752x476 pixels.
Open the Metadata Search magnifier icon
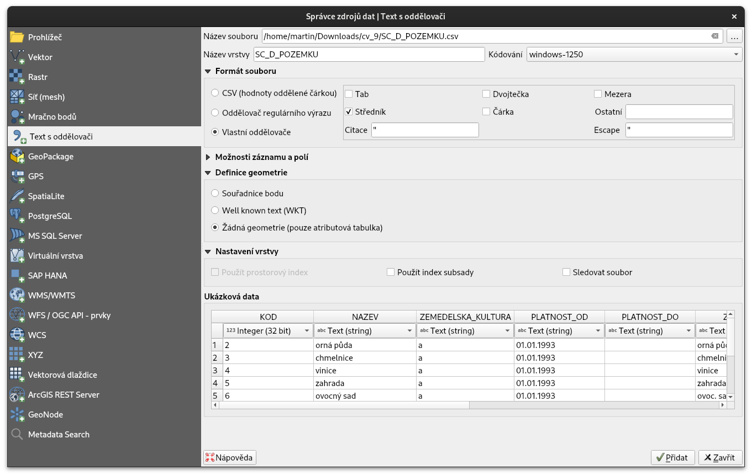[x=17, y=435]
